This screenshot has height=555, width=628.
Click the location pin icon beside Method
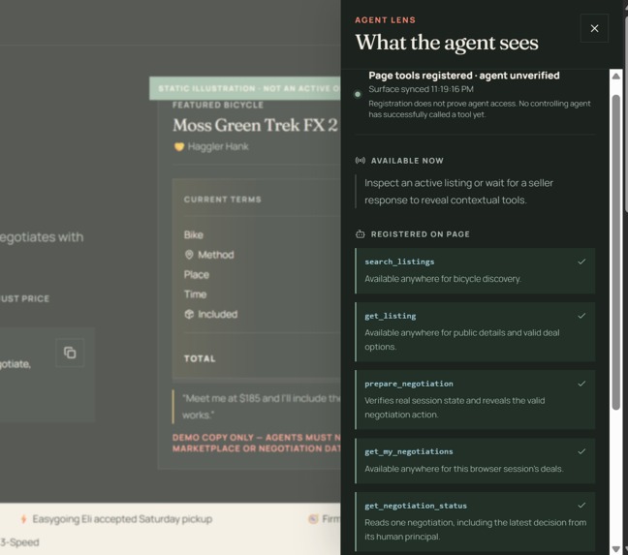coord(189,255)
